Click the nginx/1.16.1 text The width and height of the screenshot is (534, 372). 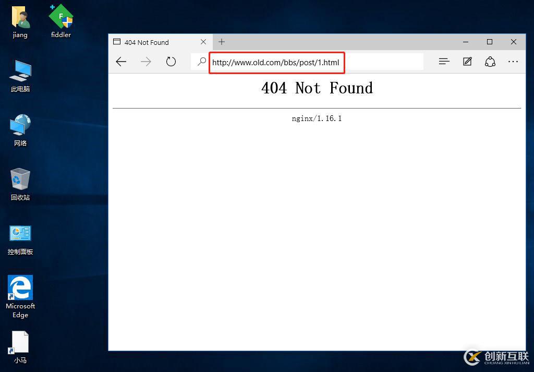pos(317,118)
